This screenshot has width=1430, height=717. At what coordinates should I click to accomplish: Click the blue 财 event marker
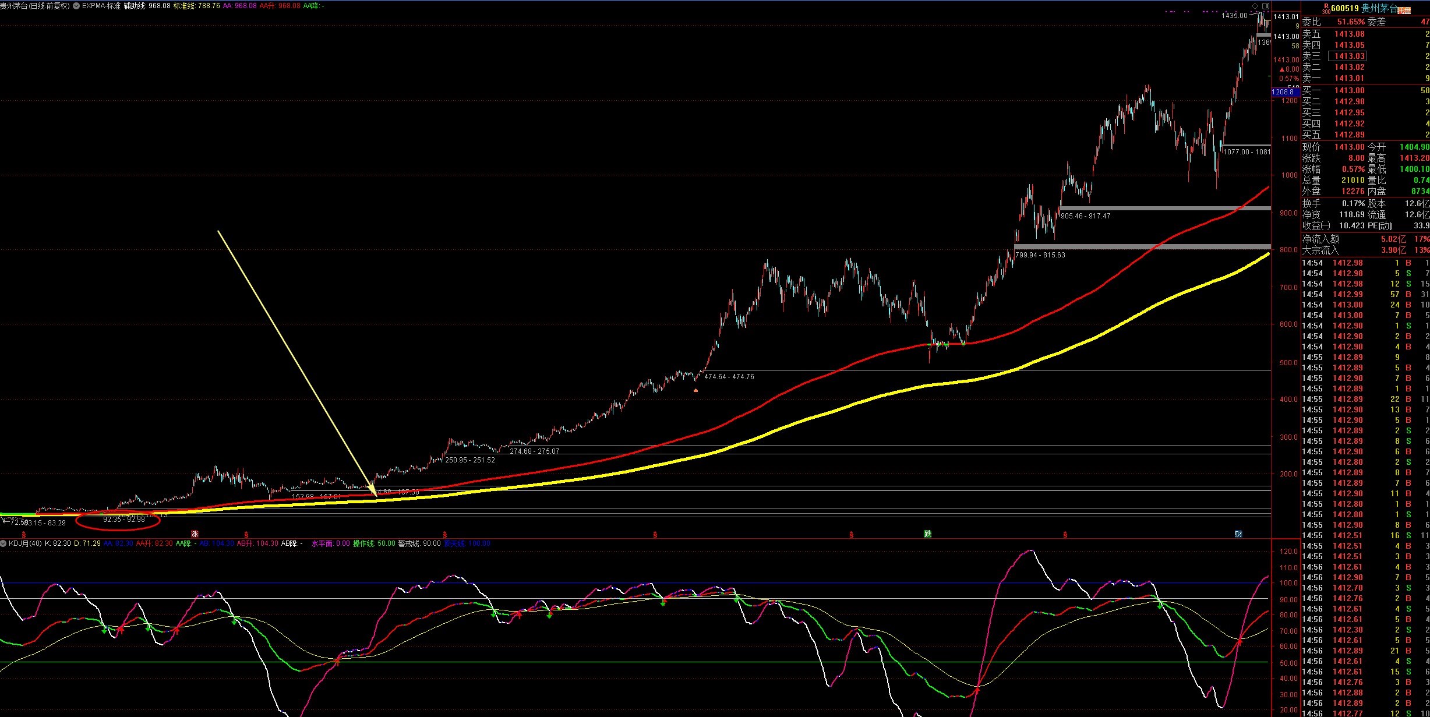pyautogui.click(x=1238, y=534)
